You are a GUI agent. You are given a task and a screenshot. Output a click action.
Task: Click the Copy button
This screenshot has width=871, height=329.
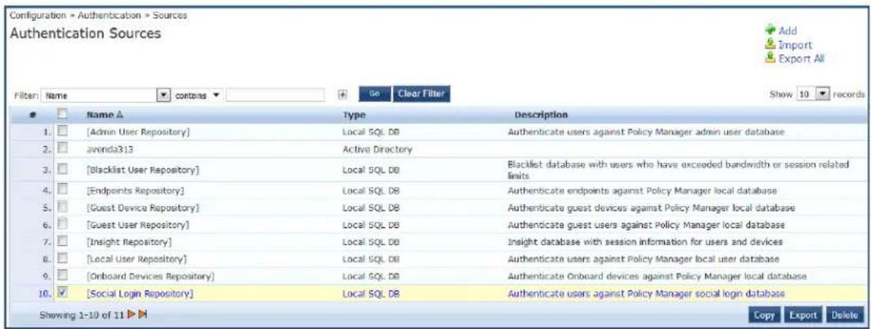[764, 315]
